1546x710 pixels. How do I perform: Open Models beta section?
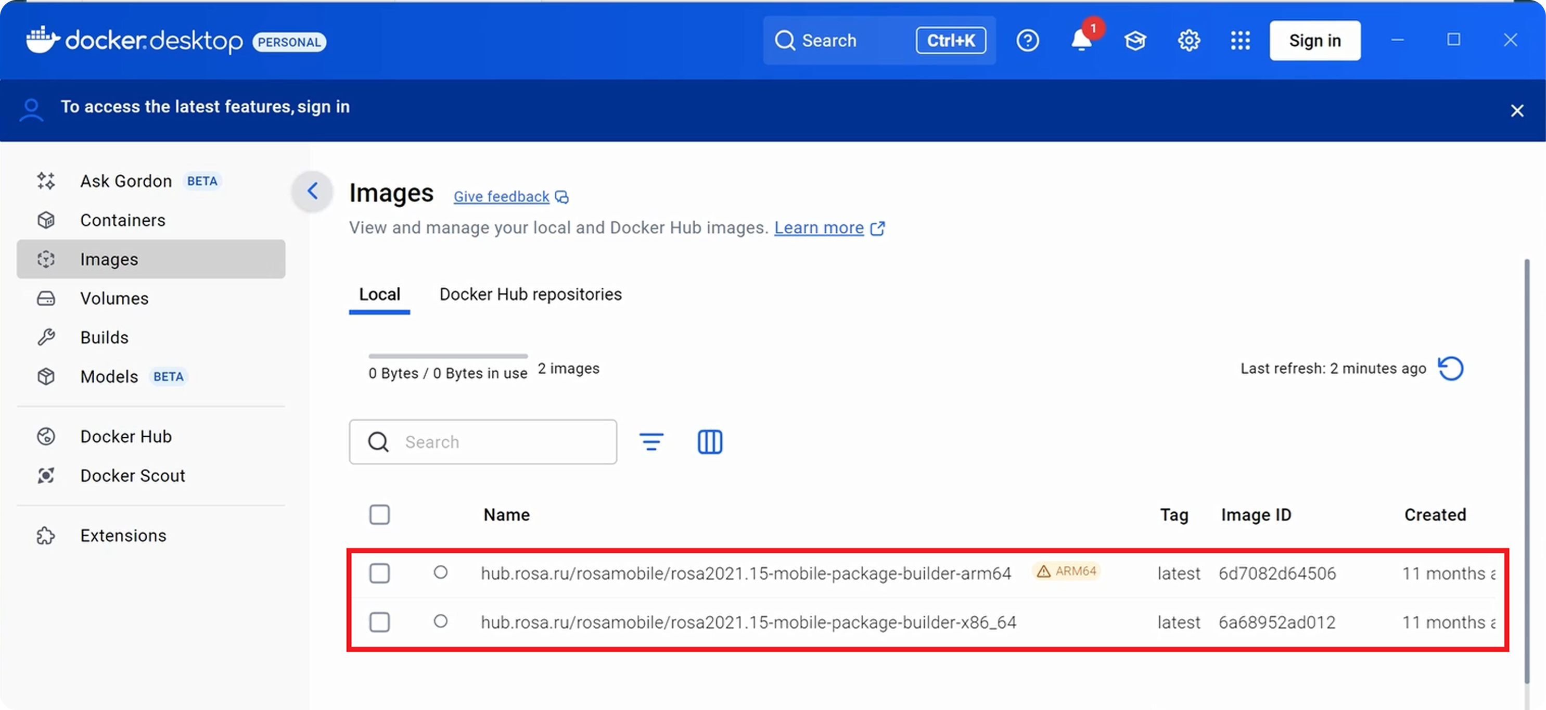(x=150, y=376)
